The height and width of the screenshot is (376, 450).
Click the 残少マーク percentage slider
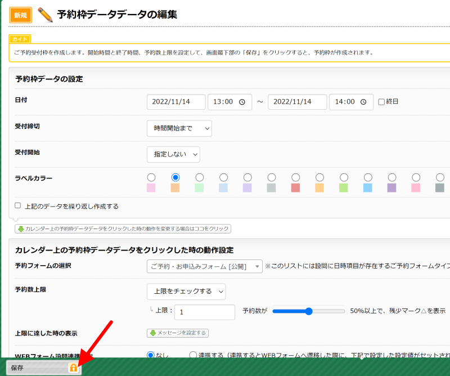[308, 311]
